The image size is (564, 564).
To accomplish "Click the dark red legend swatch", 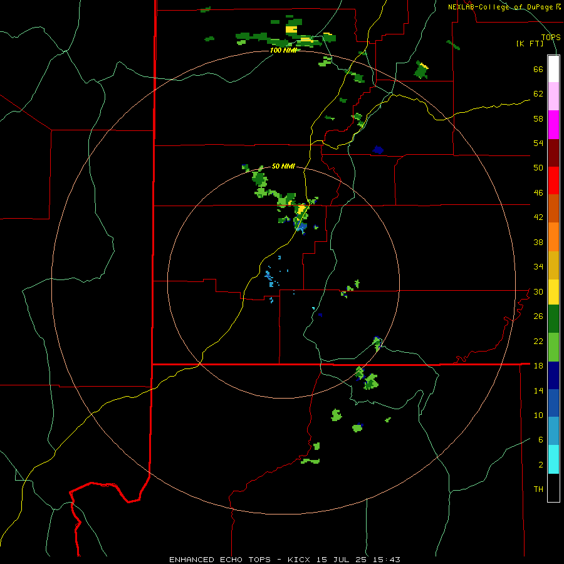I will pos(553,152).
